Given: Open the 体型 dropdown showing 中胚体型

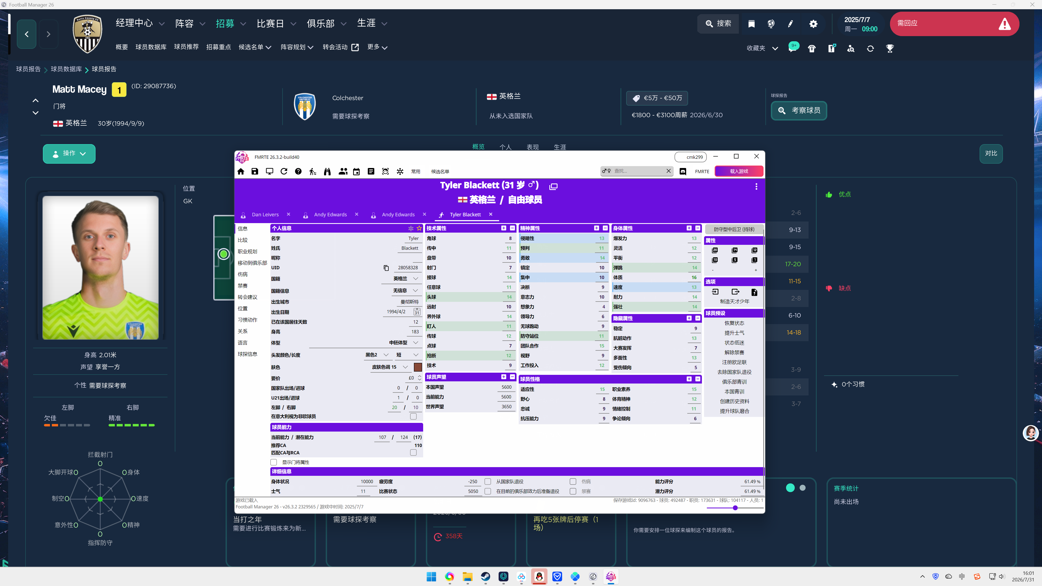Looking at the screenshot, I should pos(404,343).
